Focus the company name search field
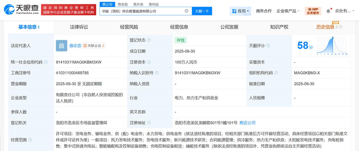Screen dimensions: 359x151 coord(146,11)
